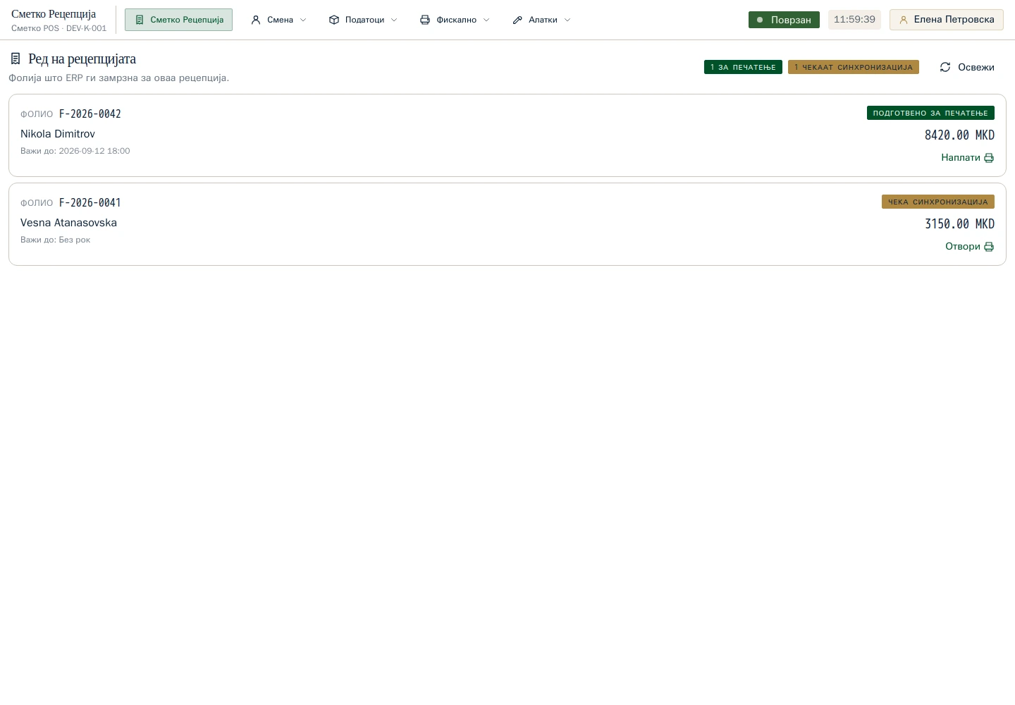This screenshot has height=705, width=1015.
Task: Click the 'Чека синхронизација' status badge
Action: [x=938, y=202]
